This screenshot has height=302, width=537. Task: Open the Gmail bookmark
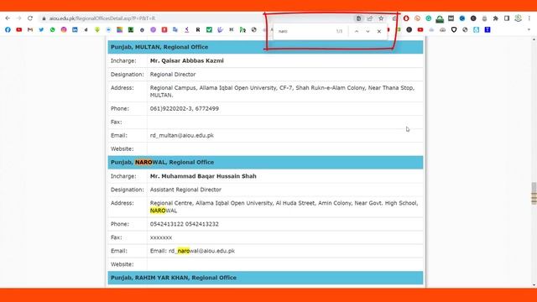30,30
